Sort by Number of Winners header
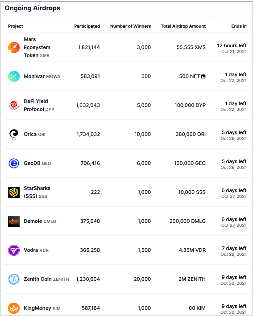 pyautogui.click(x=130, y=26)
